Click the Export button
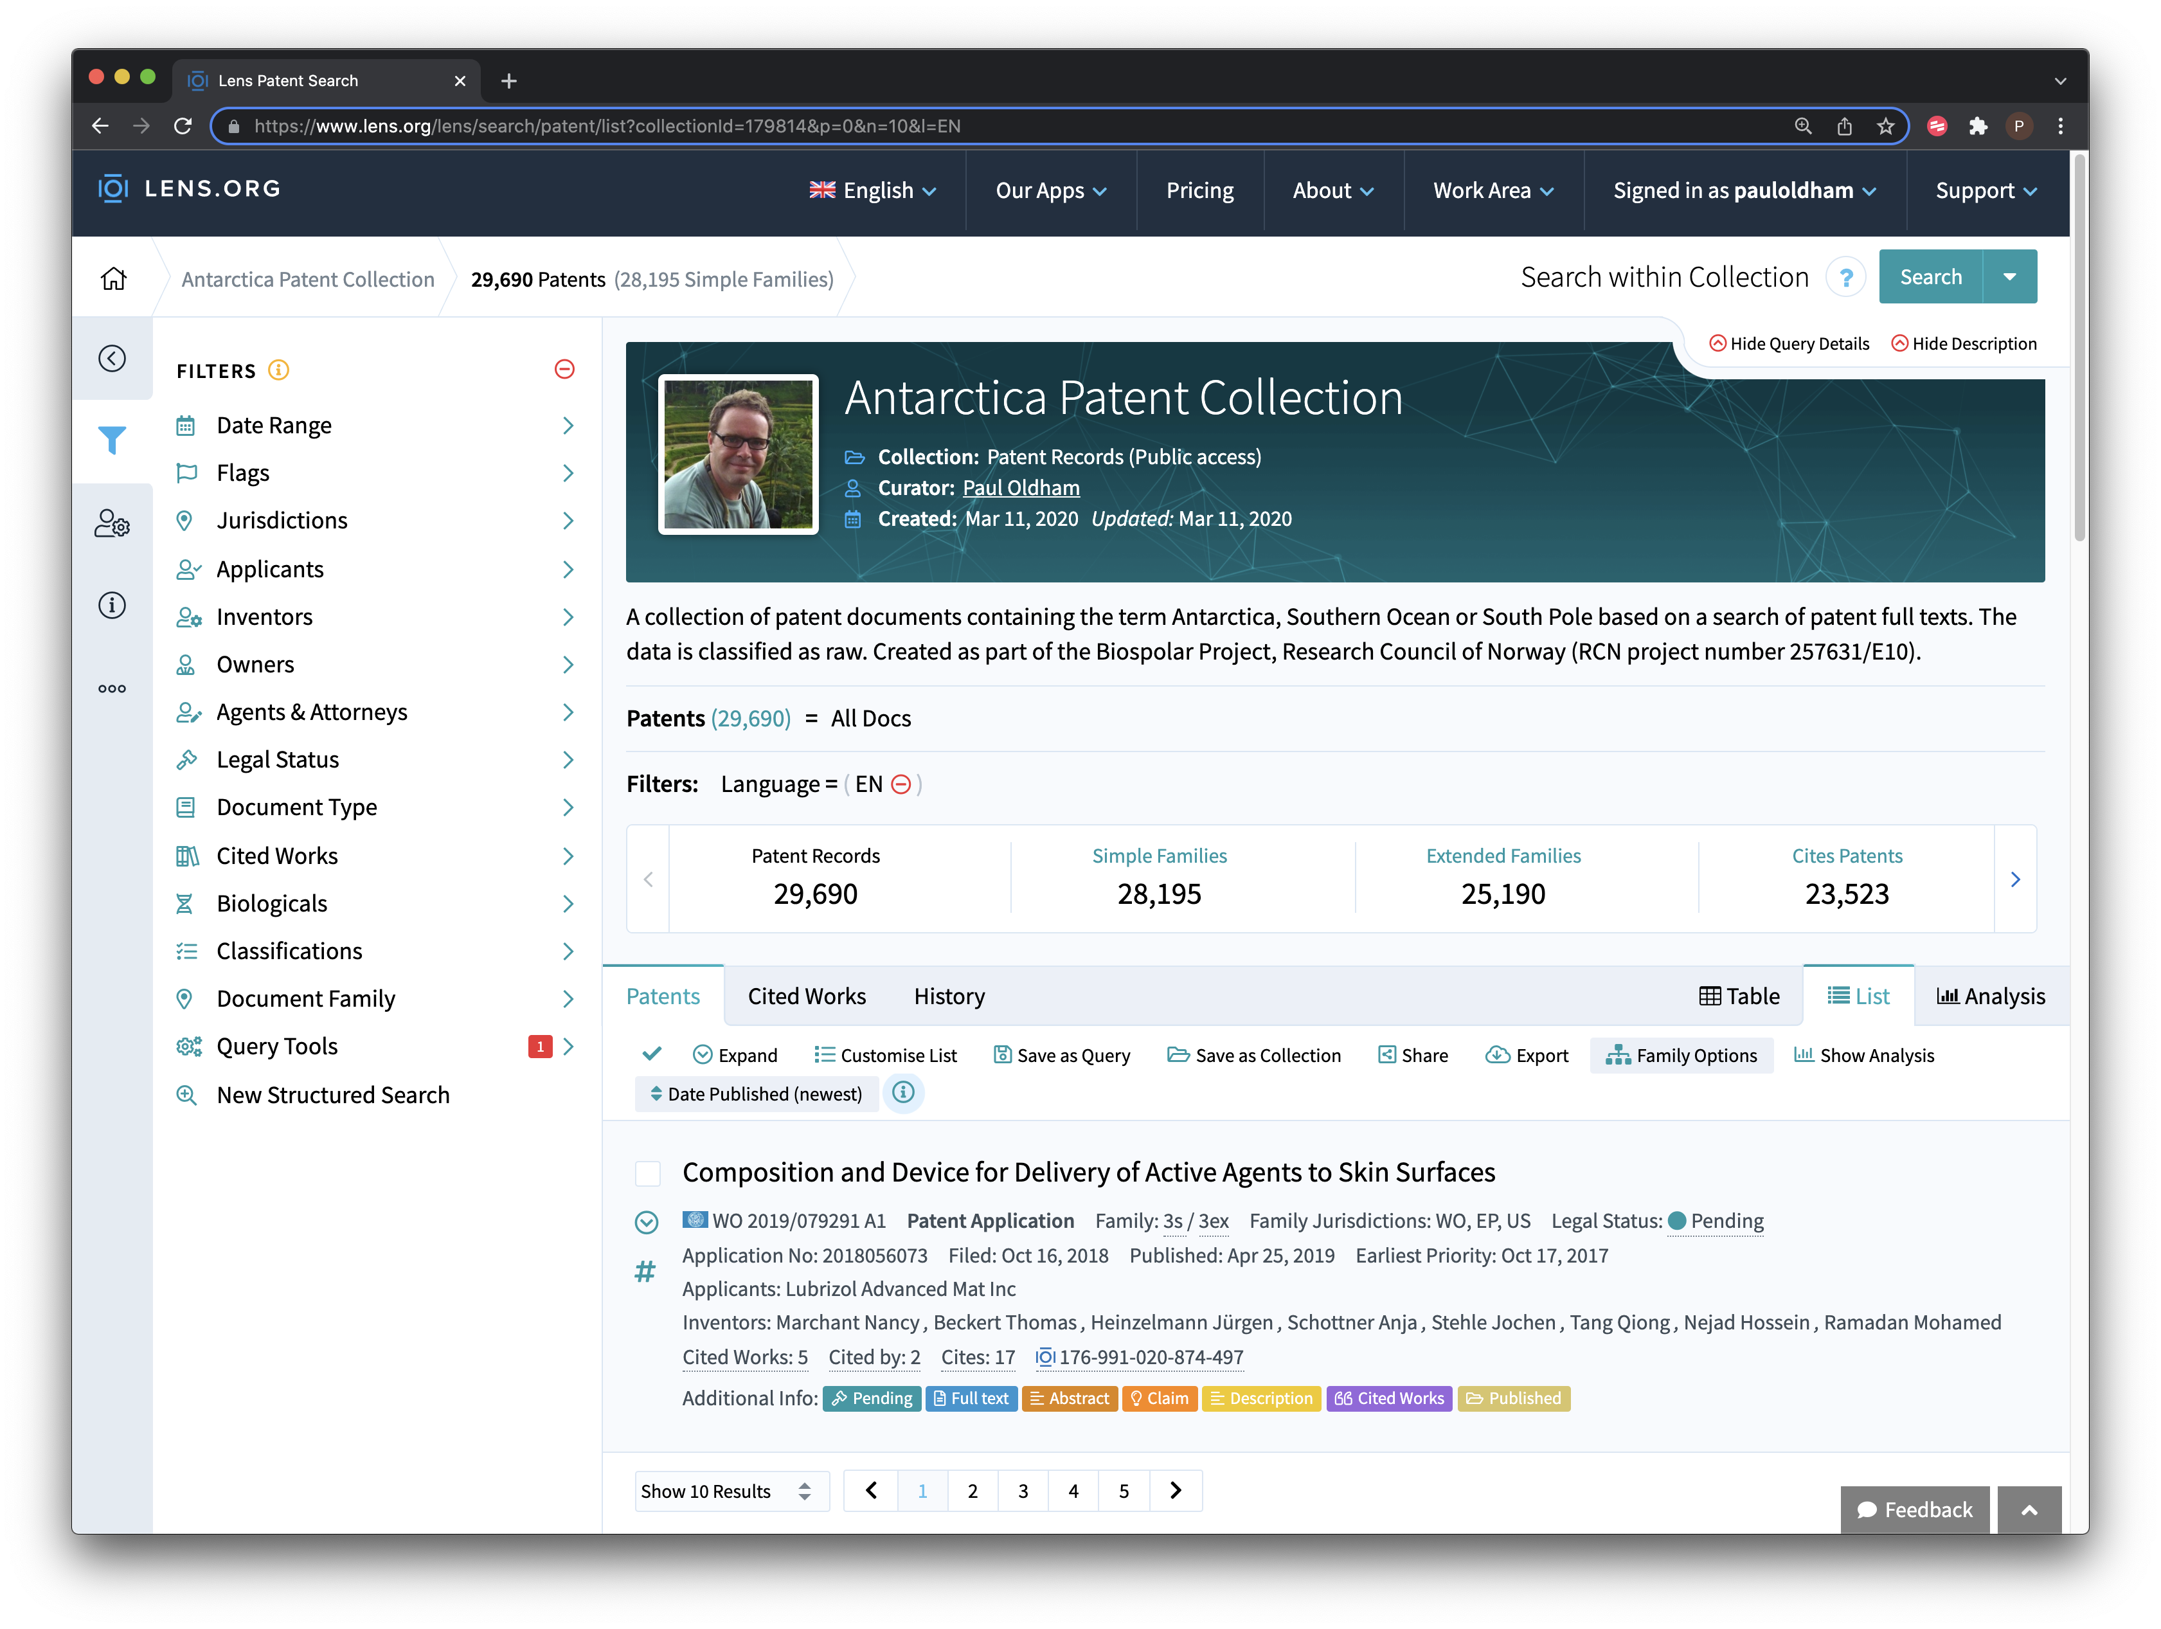 pyautogui.click(x=1527, y=1056)
